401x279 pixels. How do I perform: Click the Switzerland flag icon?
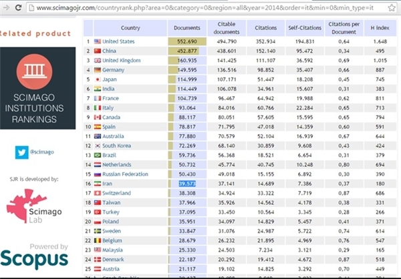[x=98, y=193]
